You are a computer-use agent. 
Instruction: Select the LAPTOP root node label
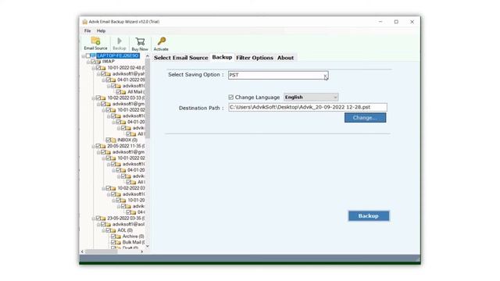point(118,55)
